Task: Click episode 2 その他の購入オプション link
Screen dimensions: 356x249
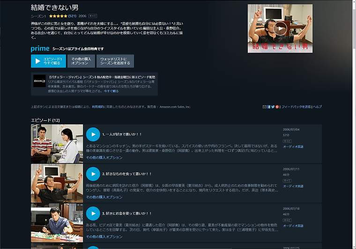Action: click(x=104, y=197)
